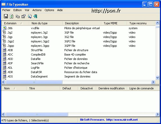The image size is (161, 124).
Task: Click the SearchFile type name
Action: [x=37, y=63]
